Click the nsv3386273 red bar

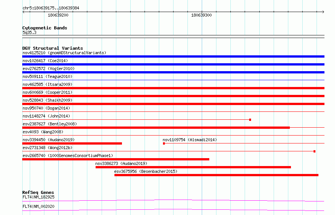coord(193,167)
